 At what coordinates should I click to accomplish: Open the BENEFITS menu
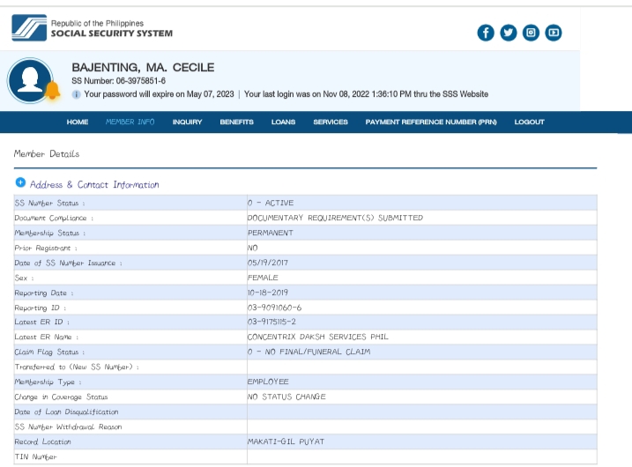(x=236, y=122)
